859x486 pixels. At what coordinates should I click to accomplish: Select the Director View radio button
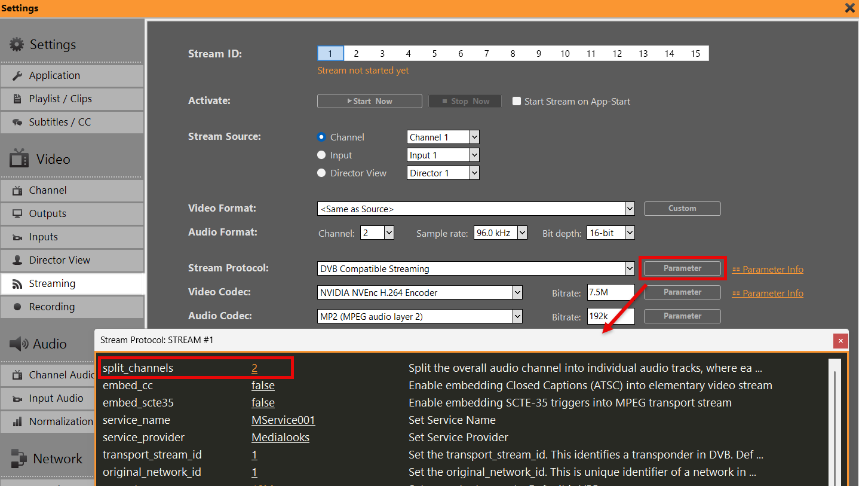(x=321, y=173)
